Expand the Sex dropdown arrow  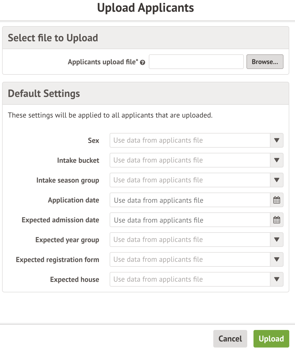click(x=276, y=141)
